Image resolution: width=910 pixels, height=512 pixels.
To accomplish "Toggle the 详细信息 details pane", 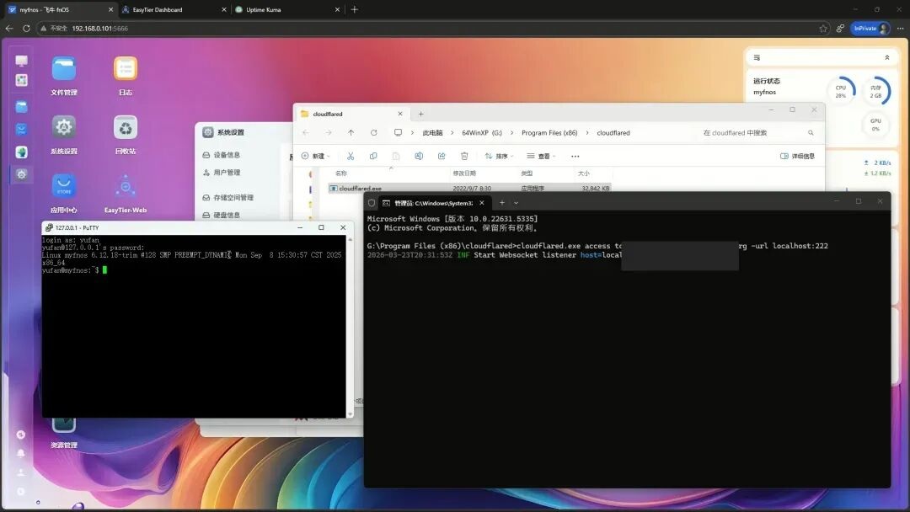I will pos(797,156).
